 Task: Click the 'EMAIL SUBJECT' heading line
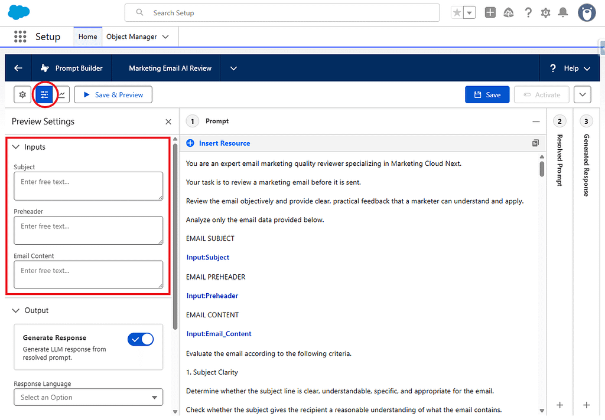coord(210,238)
